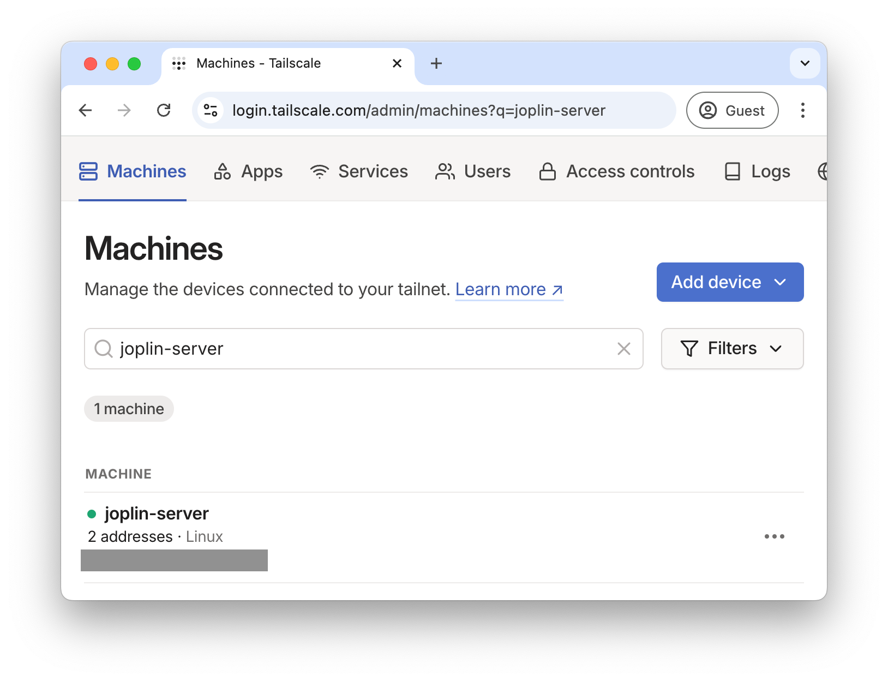The width and height of the screenshot is (888, 681).
Task: Clear the joplin-server search text
Action: pyautogui.click(x=623, y=349)
